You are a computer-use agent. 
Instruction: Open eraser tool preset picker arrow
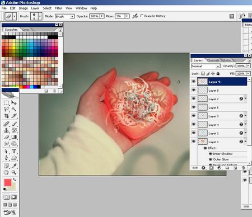point(15,16)
